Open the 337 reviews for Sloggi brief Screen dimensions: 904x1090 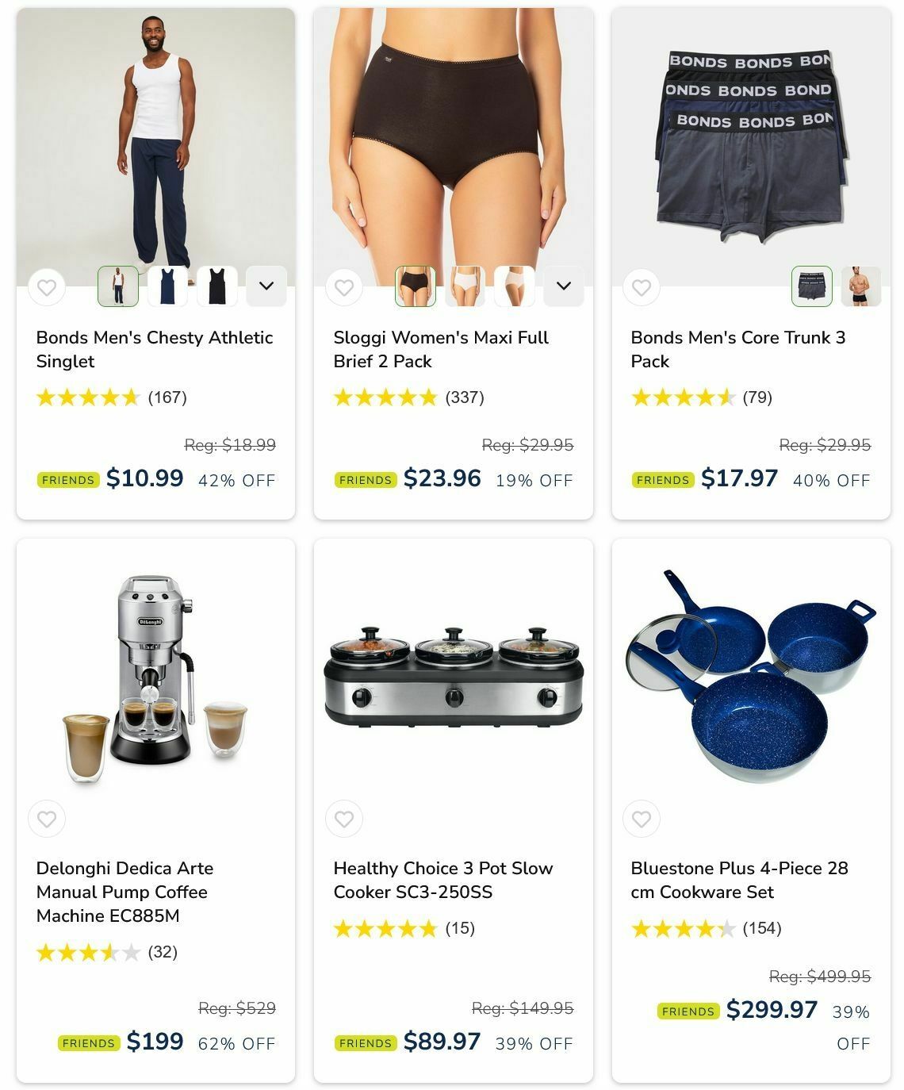tap(465, 397)
